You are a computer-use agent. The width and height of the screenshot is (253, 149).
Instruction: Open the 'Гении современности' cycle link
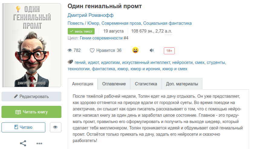[x=101, y=38]
